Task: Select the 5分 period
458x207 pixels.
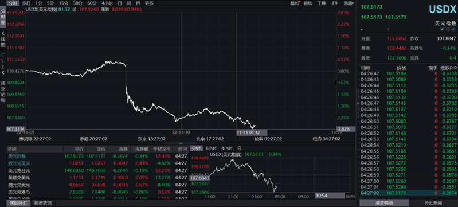Action: coord(50,3)
